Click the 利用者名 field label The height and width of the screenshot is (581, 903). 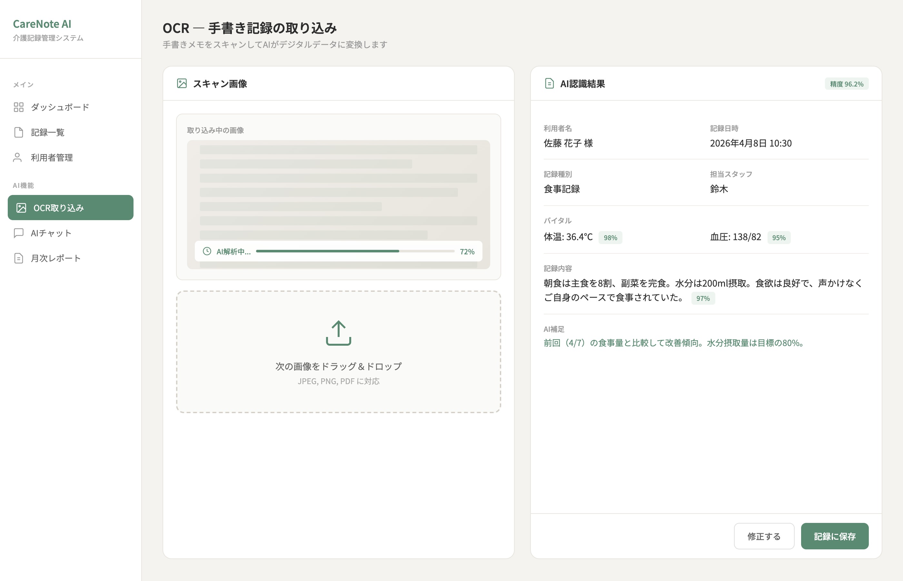(x=558, y=128)
